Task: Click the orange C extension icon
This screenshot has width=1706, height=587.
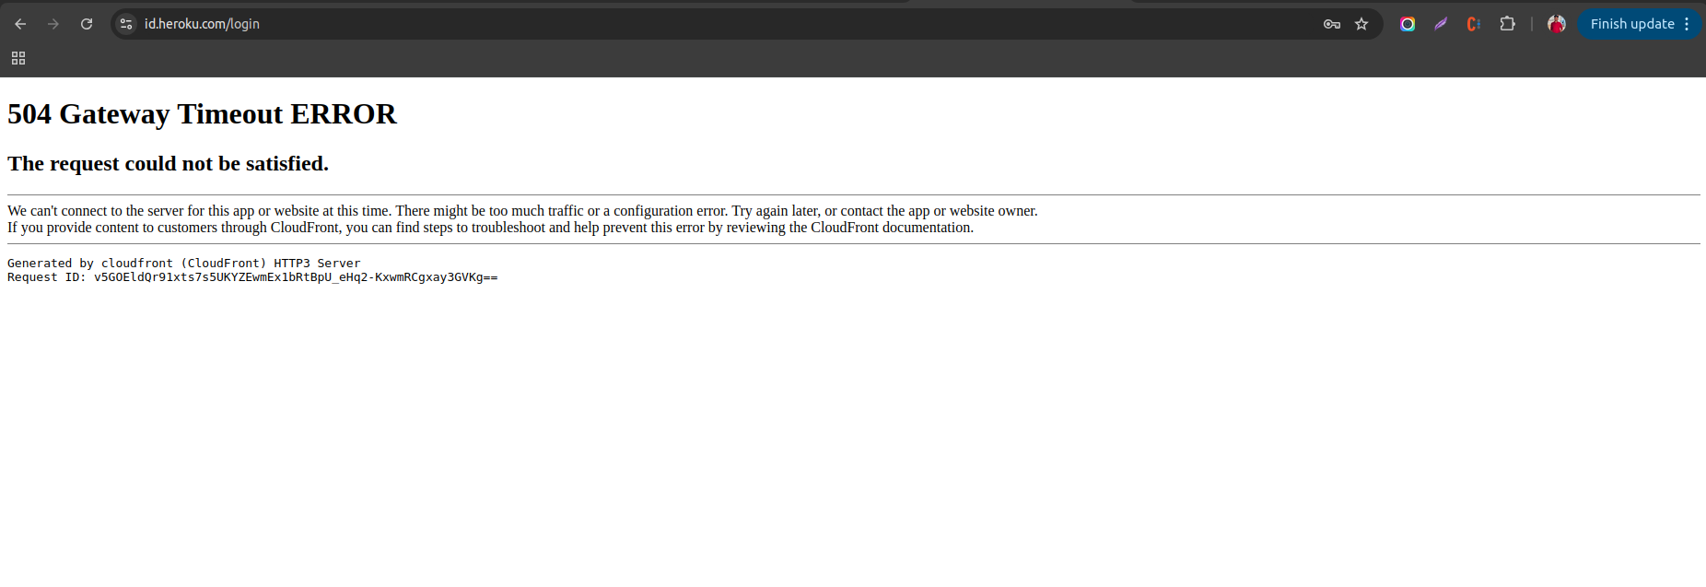Action: (x=1474, y=24)
